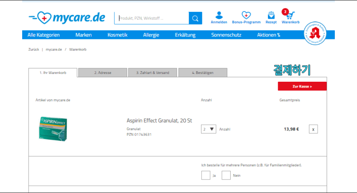The width and height of the screenshot is (357, 193).
Task: Click the Warenkorb breadcrumb link
Action: (x=78, y=49)
